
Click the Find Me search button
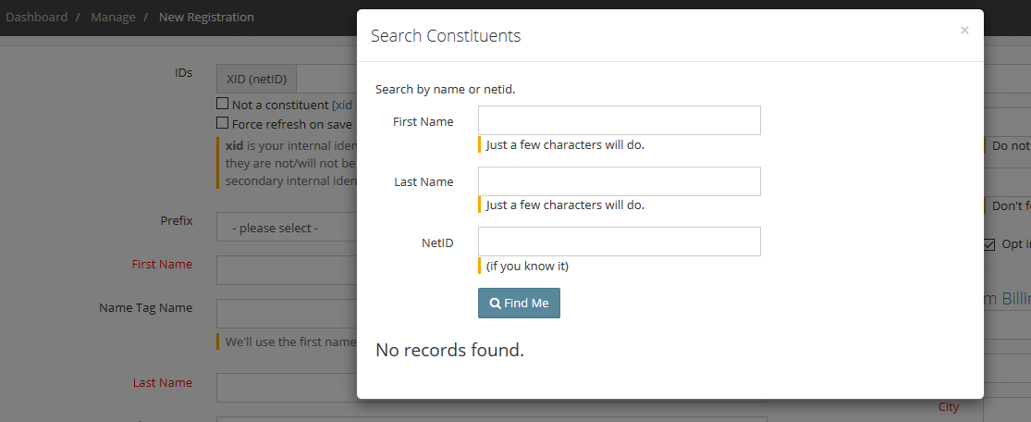[x=519, y=303]
